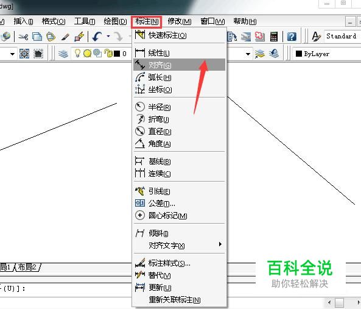Open the 格式(O) menu
The image size is (361, 309).
(54, 21)
